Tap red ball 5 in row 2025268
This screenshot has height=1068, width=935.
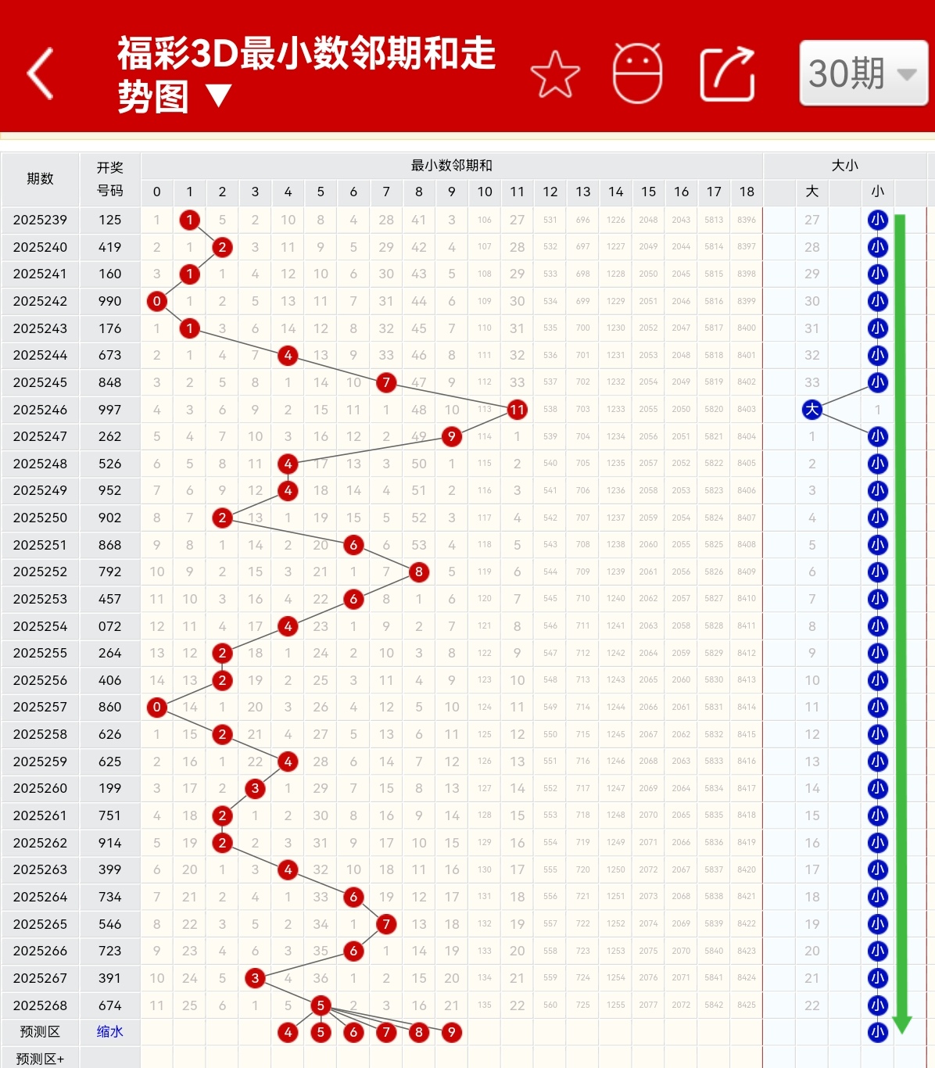pos(321,1005)
